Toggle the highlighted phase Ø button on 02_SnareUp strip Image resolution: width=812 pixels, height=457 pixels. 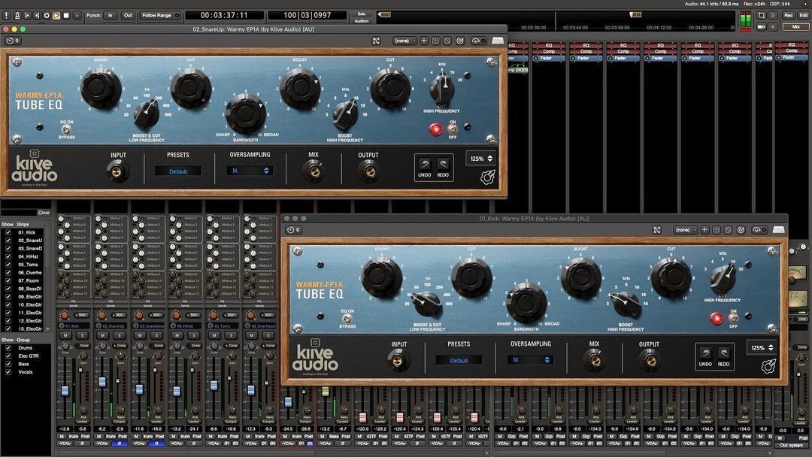click(x=120, y=443)
